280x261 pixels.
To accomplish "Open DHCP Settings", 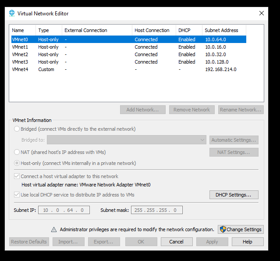I will point(234,195).
